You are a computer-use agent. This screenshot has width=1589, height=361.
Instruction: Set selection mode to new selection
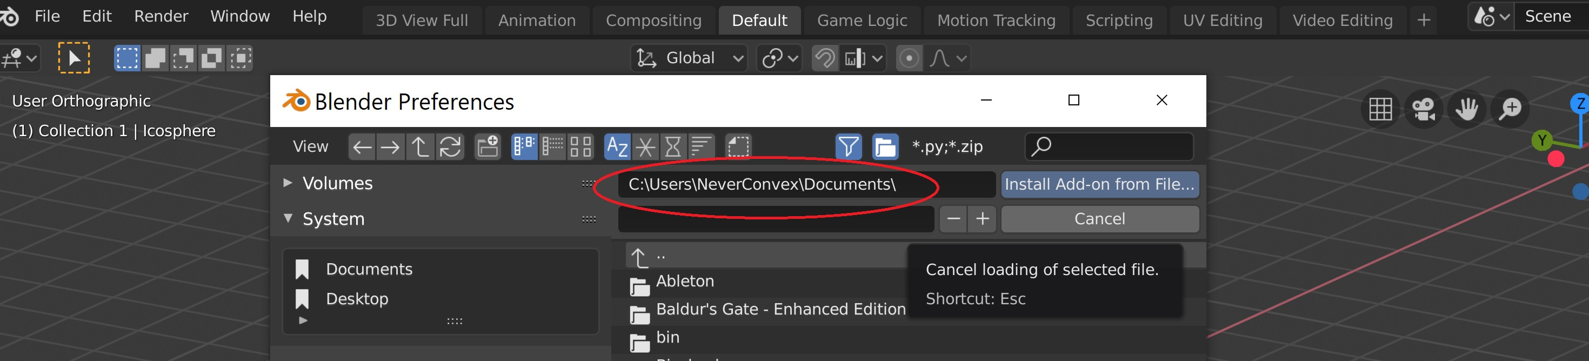(x=127, y=58)
